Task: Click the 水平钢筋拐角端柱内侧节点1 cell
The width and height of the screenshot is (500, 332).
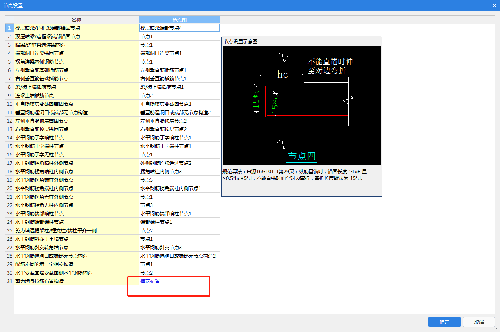Action: pos(179,189)
